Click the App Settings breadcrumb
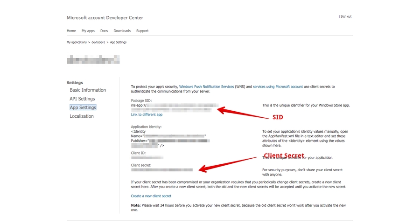Screen dimensions: 420x222 pos(118,42)
